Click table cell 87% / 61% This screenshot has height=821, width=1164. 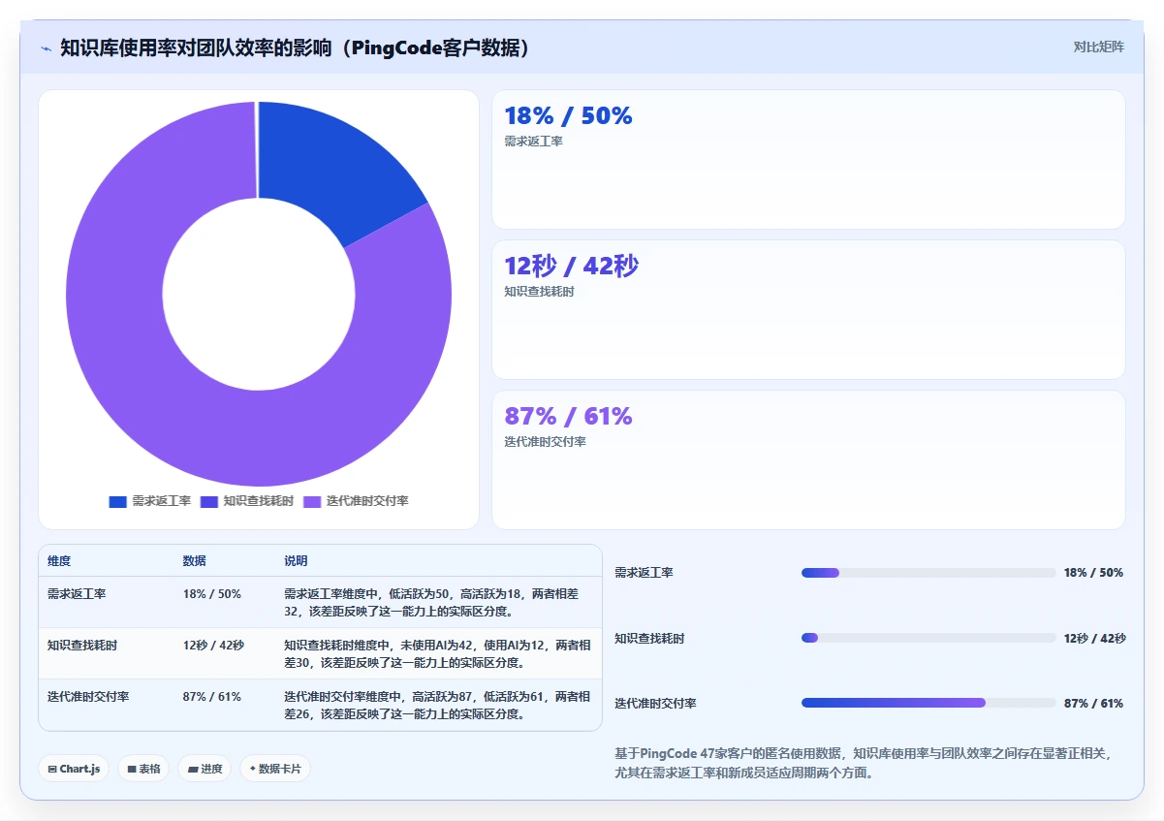211,696
